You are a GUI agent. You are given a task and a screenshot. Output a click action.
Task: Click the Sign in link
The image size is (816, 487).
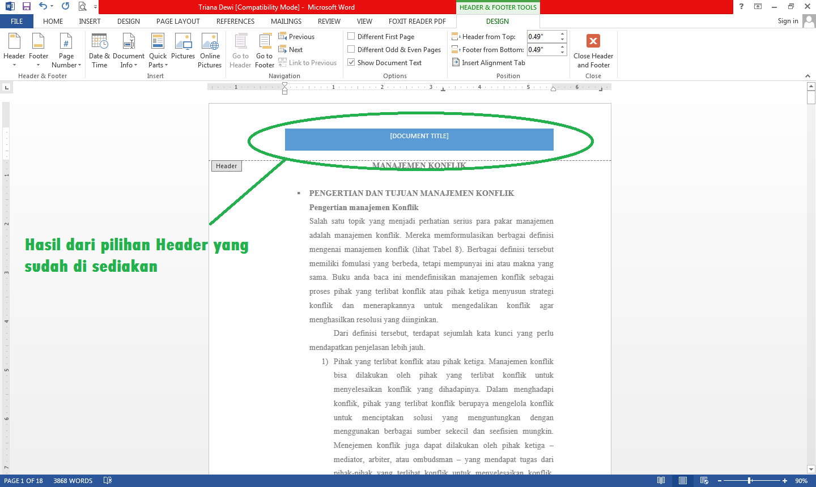(x=788, y=21)
